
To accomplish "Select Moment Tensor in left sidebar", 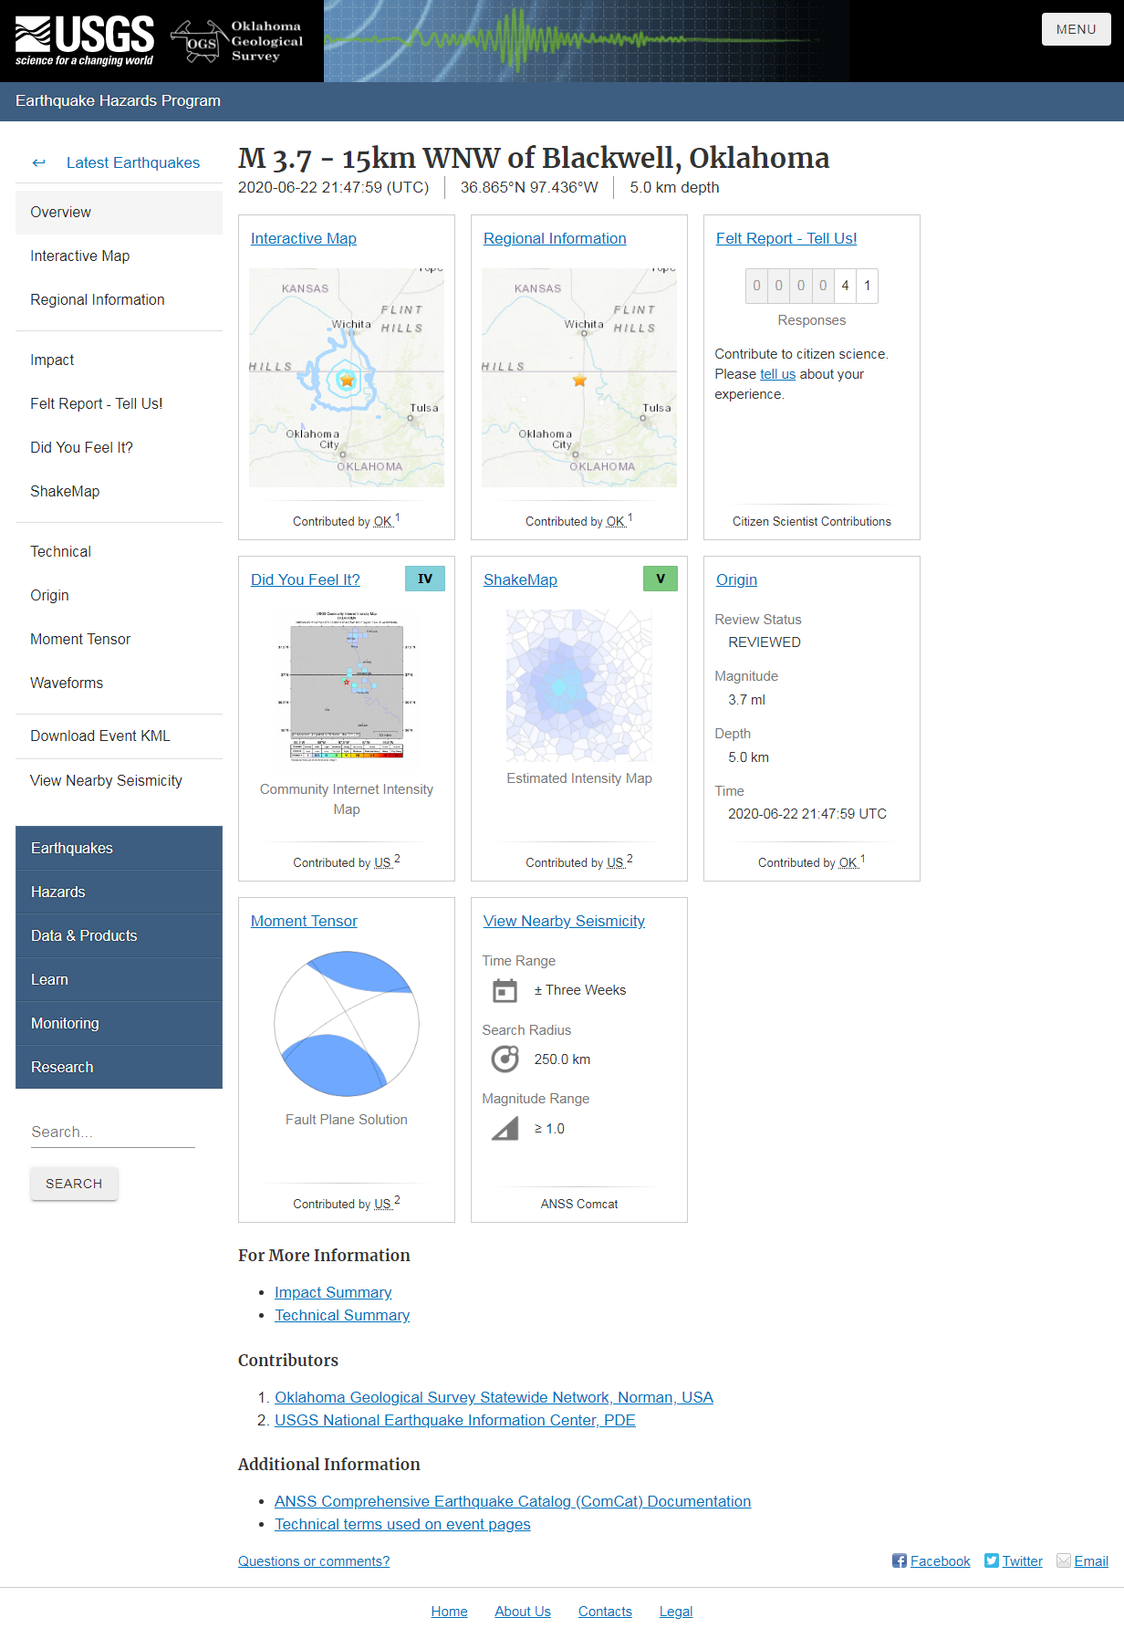I will pyautogui.click(x=80, y=639).
